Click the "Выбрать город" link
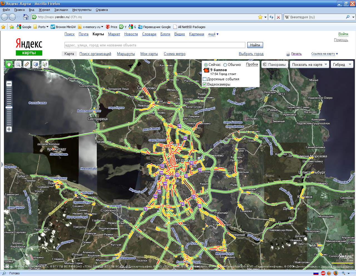This screenshot has height=276, width=356. pyautogui.click(x=251, y=54)
